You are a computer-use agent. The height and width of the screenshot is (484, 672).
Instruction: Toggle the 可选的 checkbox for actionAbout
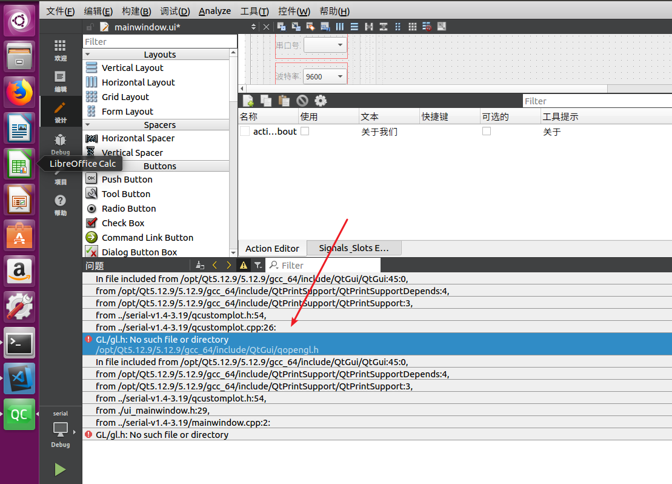[x=487, y=130]
